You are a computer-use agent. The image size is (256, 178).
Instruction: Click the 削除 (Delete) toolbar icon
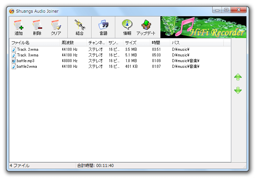pyautogui.click(x=37, y=27)
